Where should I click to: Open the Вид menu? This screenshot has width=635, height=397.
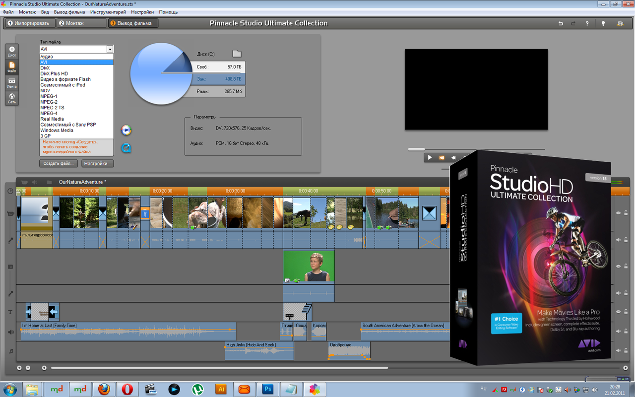point(45,12)
